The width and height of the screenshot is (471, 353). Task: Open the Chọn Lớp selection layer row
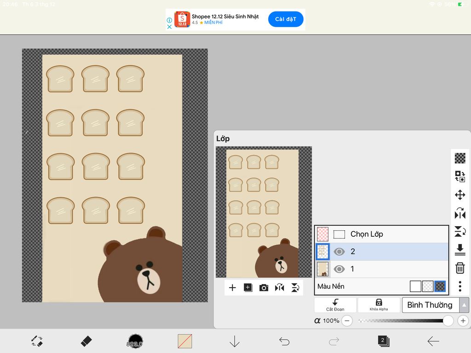381,234
